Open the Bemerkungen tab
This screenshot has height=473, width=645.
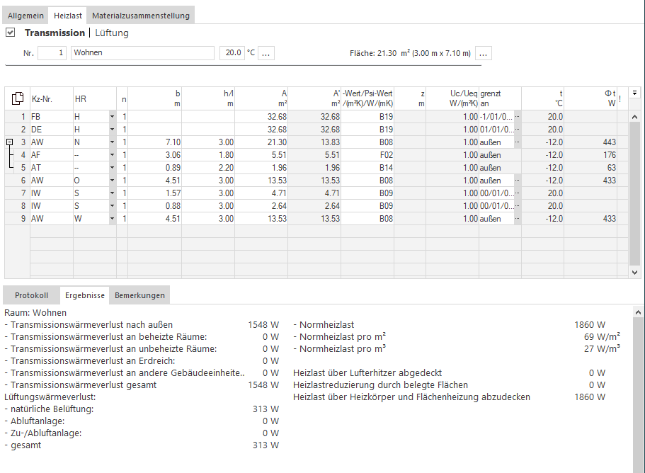coord(139,295)
